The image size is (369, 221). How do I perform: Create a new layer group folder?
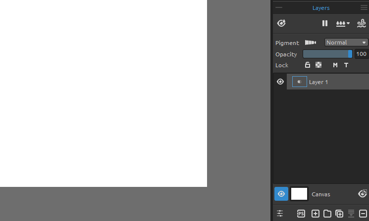coord(327,214)
